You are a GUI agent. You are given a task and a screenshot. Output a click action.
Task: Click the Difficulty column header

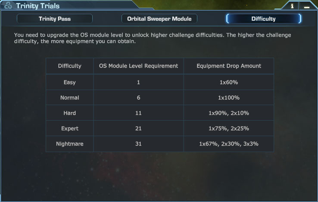(70, 66)
